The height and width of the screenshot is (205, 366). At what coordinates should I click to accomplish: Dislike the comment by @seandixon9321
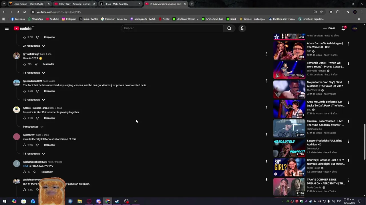tap(37, 91)
